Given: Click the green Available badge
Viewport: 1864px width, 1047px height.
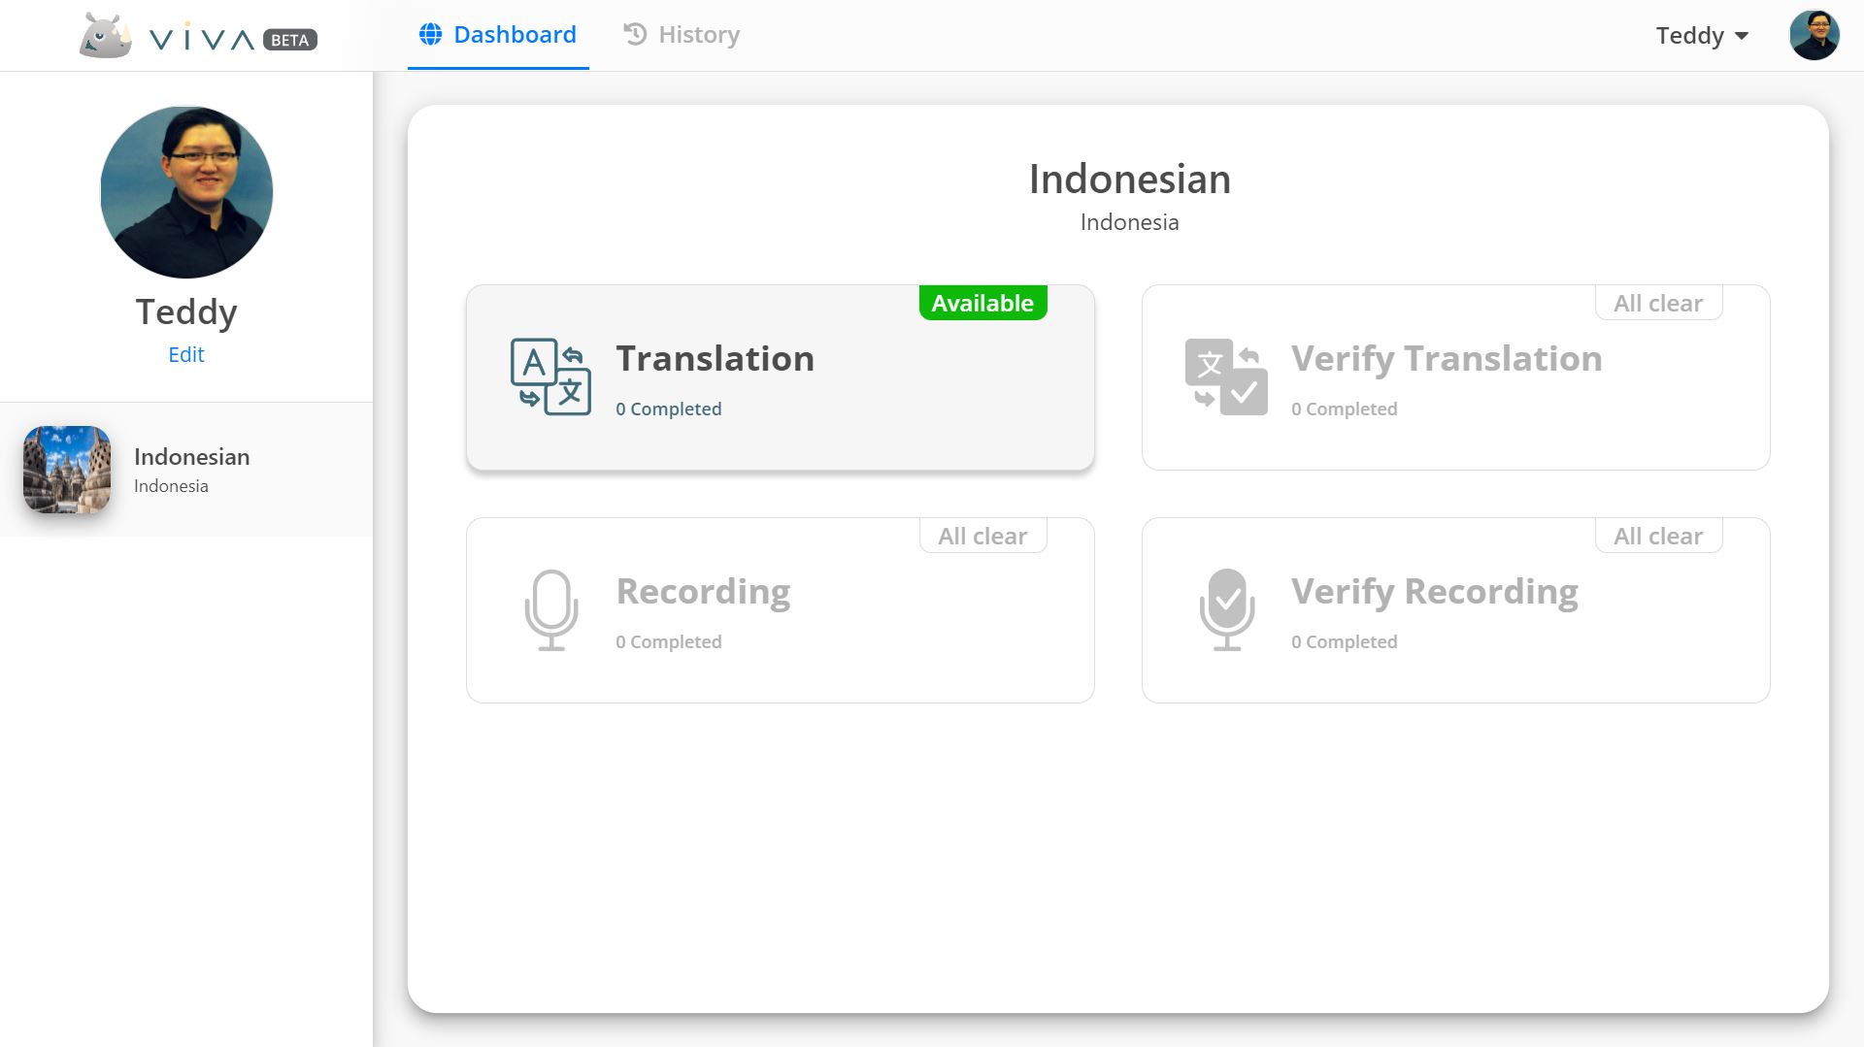Looking at the screenshot, I should coord(983,303).
